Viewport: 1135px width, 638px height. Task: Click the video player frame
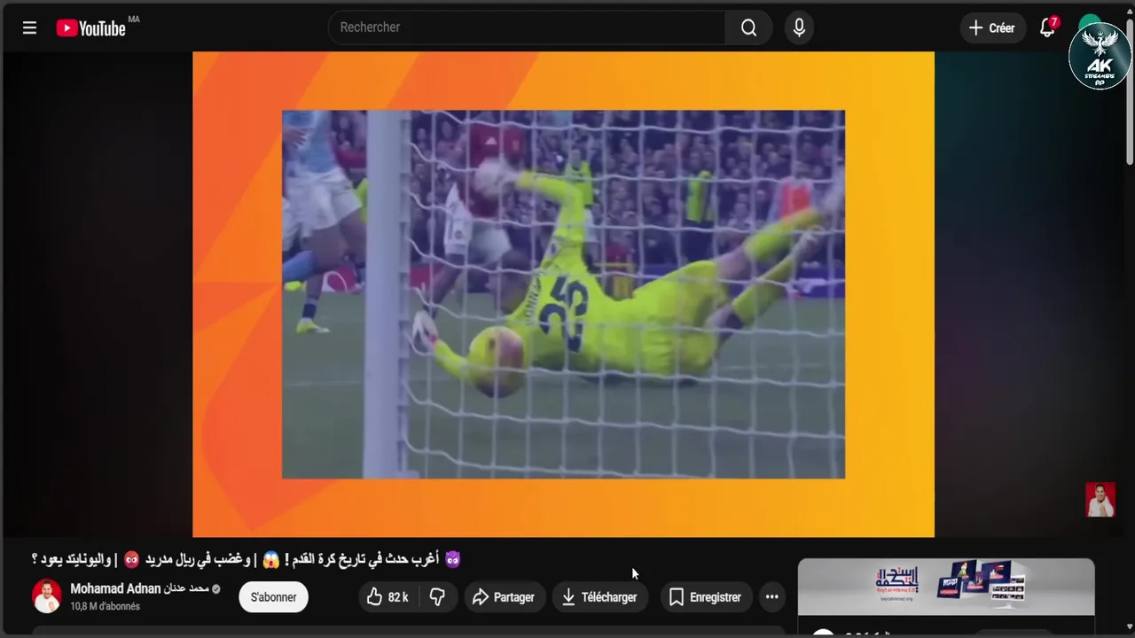[563, 294]
